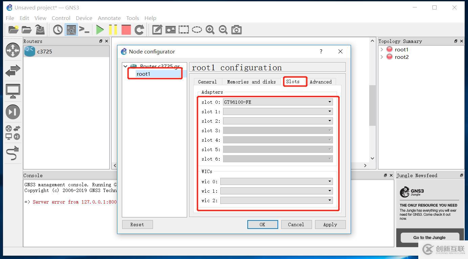Viewport: 468px width, 259px height.
Task: Open the wic 0 dropdown
Action: coord(276,182)
